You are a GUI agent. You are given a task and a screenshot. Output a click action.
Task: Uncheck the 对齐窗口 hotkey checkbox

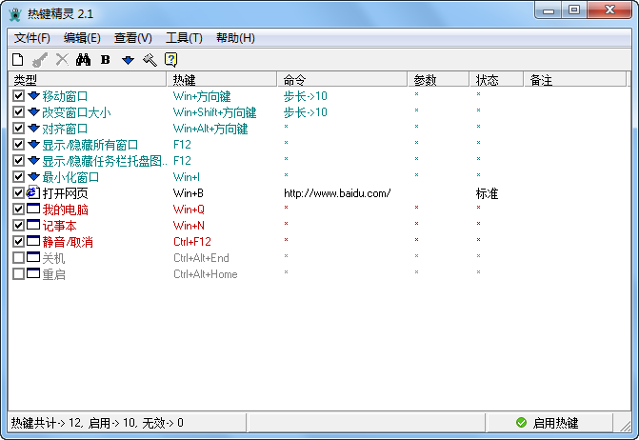pyautogui.click(x=18, y=128)
